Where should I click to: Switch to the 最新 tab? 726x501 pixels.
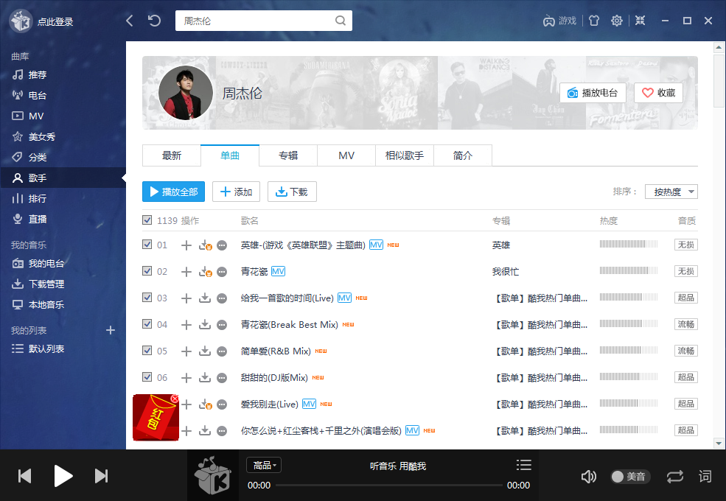point(171,155)
